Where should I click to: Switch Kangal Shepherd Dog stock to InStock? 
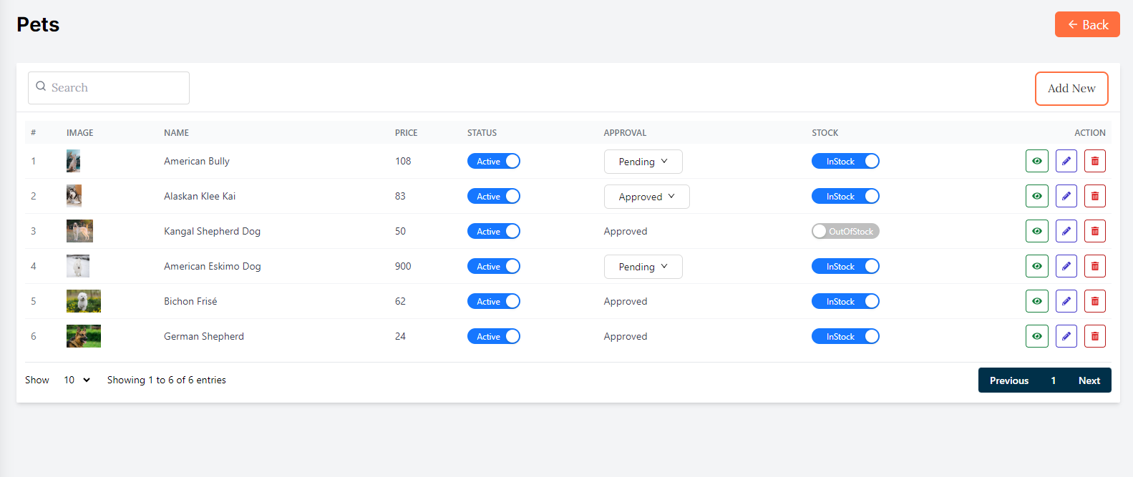tap(845, 231)
